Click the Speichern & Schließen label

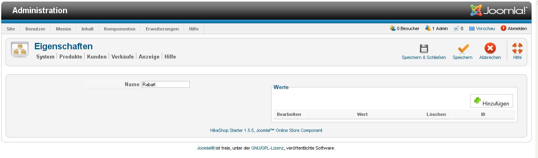click(x=424, y=58)
